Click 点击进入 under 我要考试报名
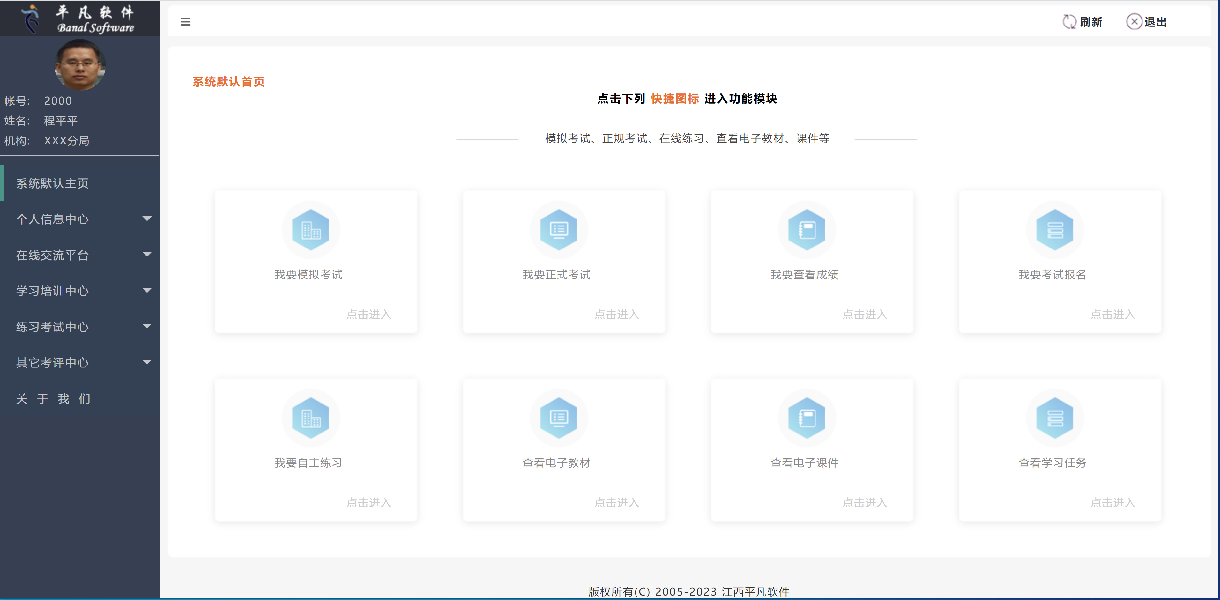This screenshot has height=600, width=1220. [x=1113, y=315]
